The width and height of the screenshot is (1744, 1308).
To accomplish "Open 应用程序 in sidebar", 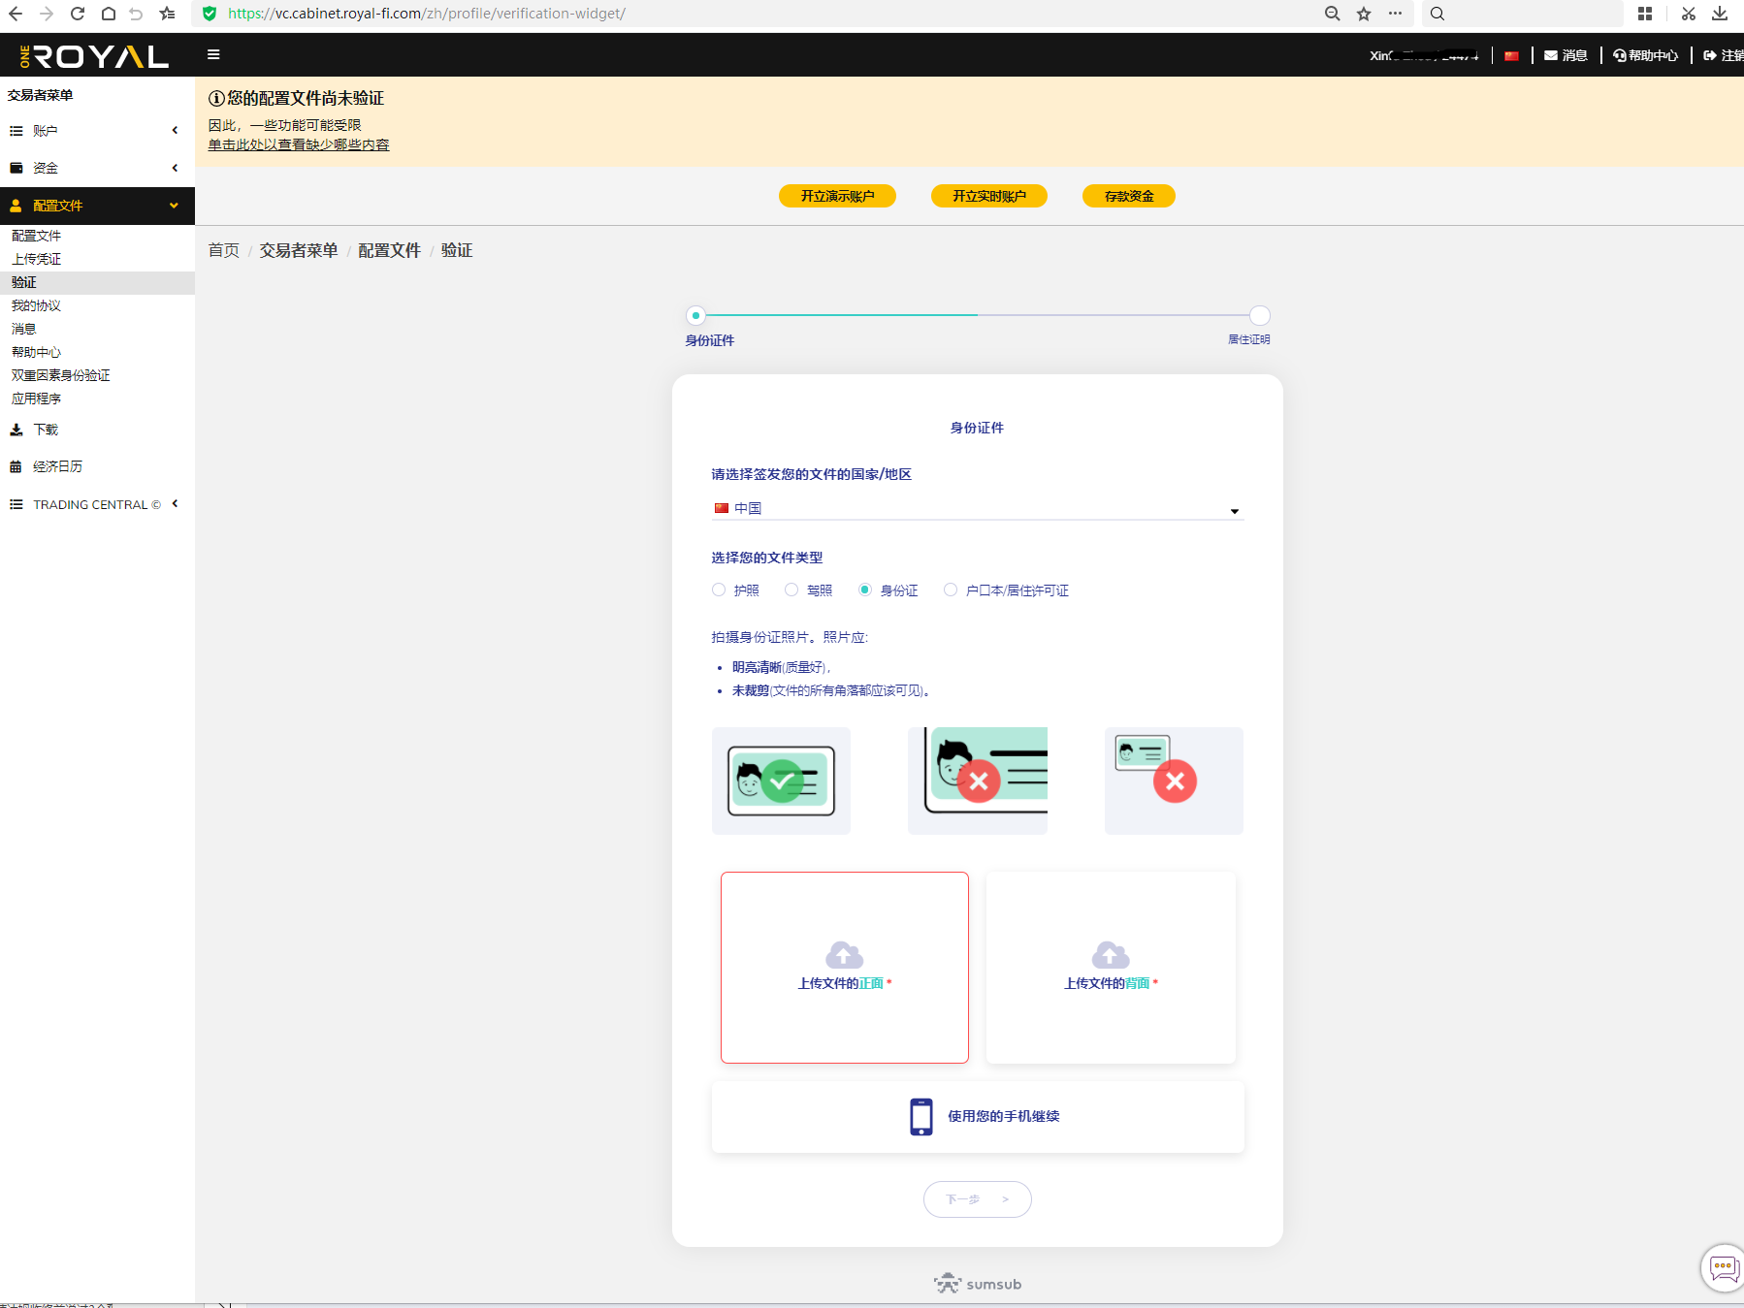I will 37,399.
